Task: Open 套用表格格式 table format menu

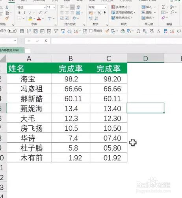Action: coord(123,12)
